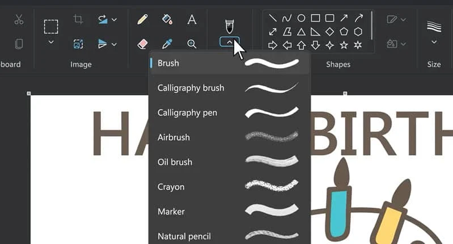Select the Pencil tool
Screen dimensions: 453x244
pos(142,19)
